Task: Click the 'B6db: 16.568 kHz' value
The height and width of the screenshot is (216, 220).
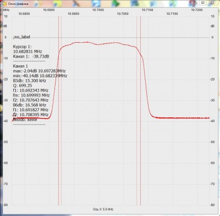Action: (x=30, y=105)
